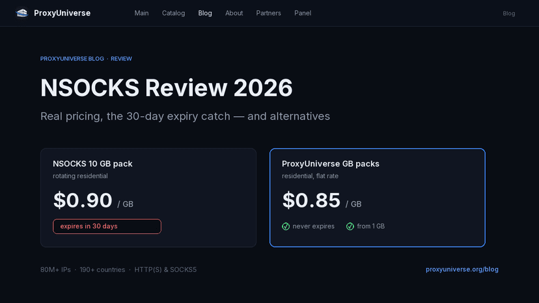
Task: Click the PROXYUNIVERSE BLOG breadcrumb
Action: (x=72, y=59)
